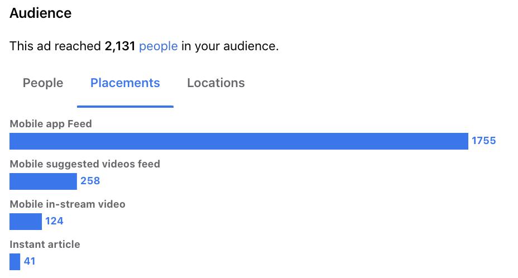The width and height of the screenshot is (518, 278).
Task: Click the 1755 value label
Action: (x=483, y=141)
